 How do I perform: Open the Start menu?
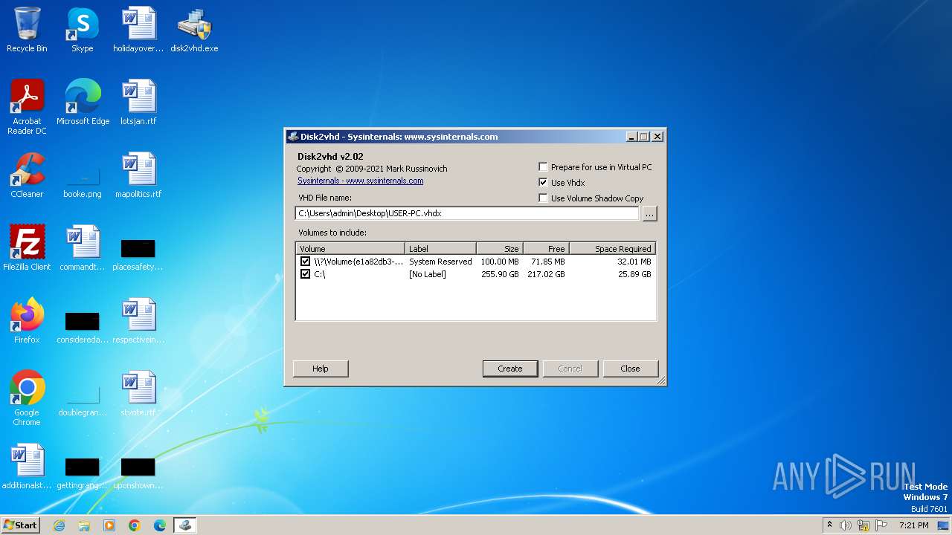point(20,525)
